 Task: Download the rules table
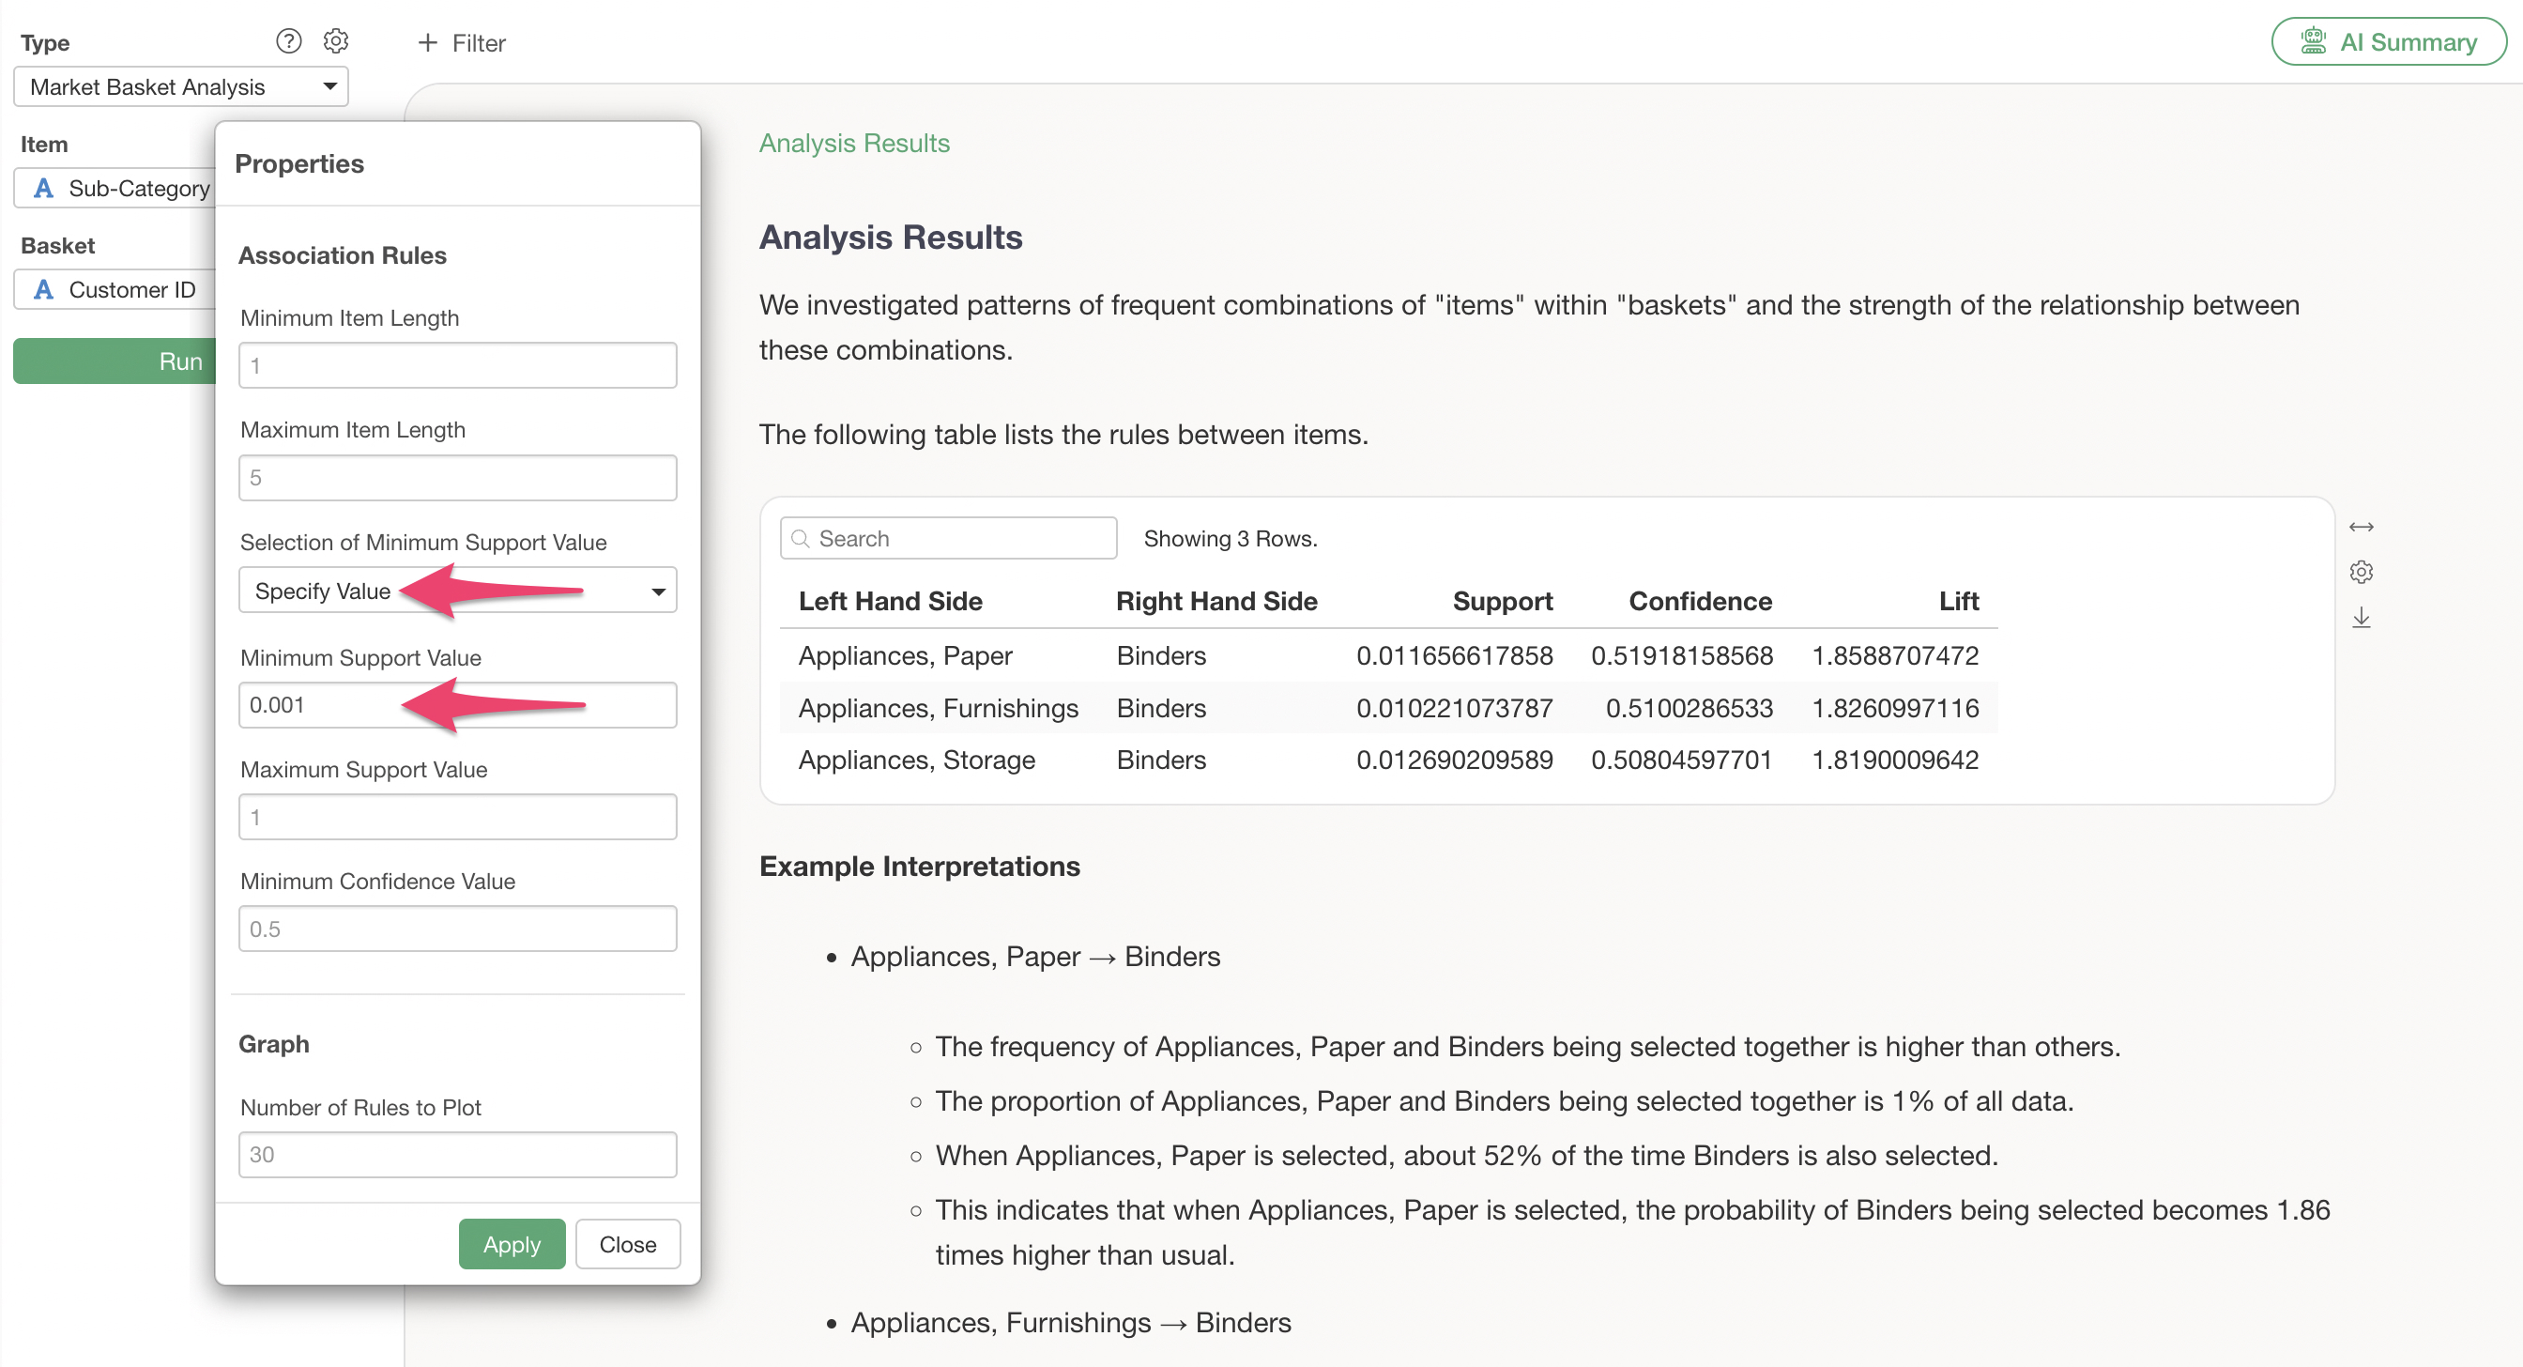pos(2361,618)
